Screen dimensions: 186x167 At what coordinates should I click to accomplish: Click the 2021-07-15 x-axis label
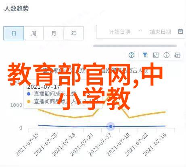pos(27,145)
